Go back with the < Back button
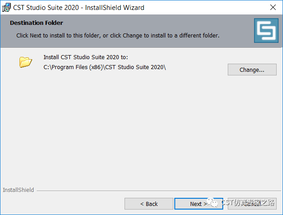Screen dimensions: 283x215 click(x=149, y=204)
